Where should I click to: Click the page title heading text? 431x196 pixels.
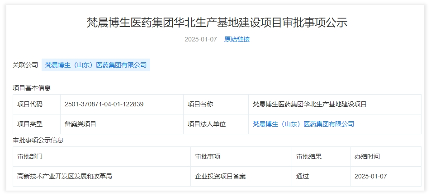click(x=217, y=23)
